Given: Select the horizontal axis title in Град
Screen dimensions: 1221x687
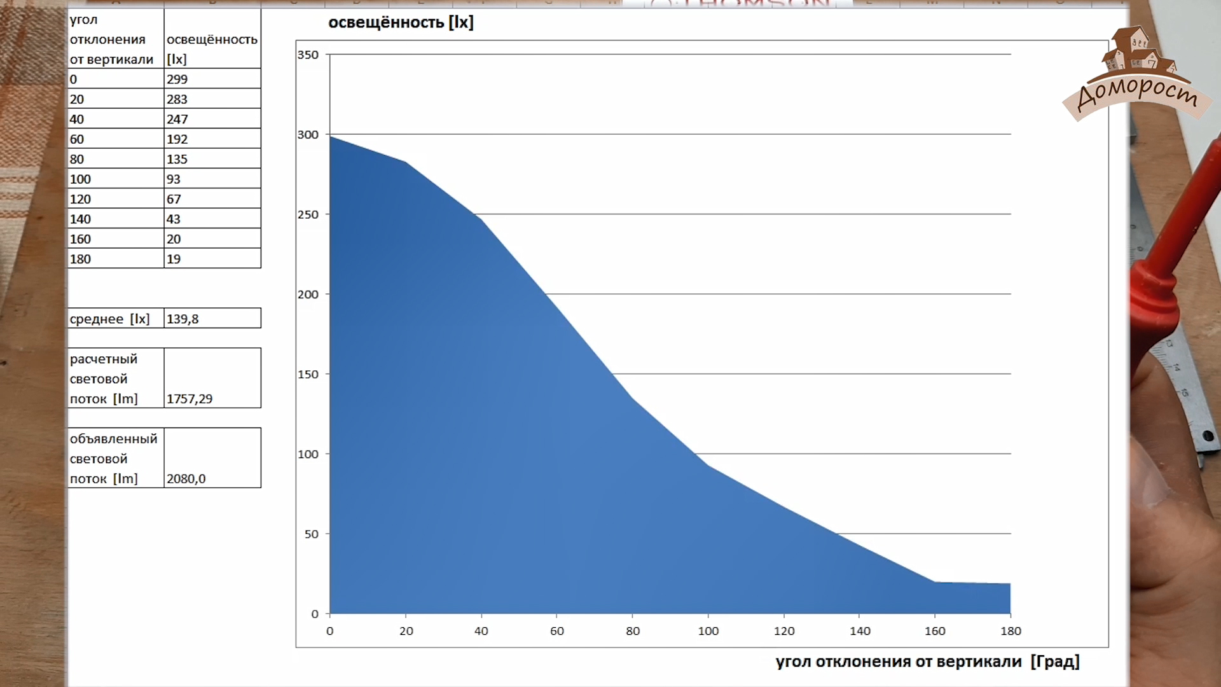Looking at the screenshot, I should click(x=927, y=662).
